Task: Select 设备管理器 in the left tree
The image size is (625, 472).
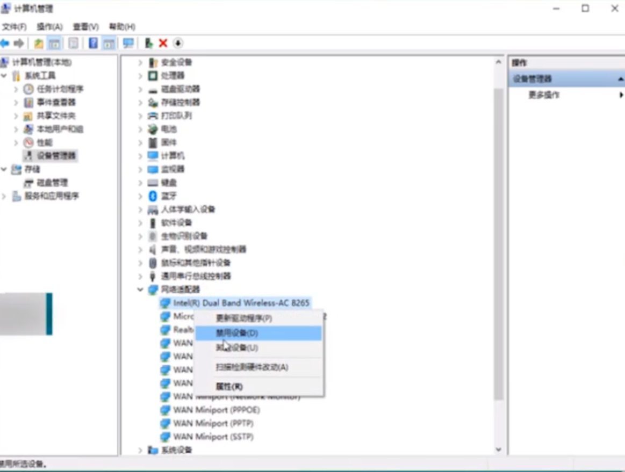Action: click(56, 156)
